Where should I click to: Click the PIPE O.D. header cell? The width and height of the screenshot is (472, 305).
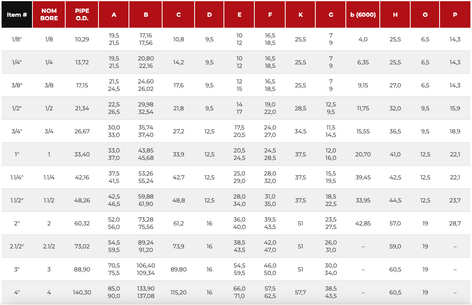point(82,14)
